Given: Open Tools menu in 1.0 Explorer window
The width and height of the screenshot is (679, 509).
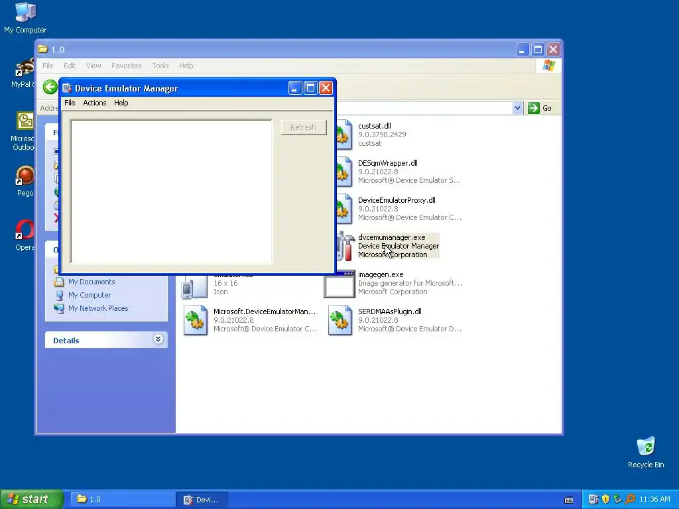Looking at the screenshot, I should point(160,66).
